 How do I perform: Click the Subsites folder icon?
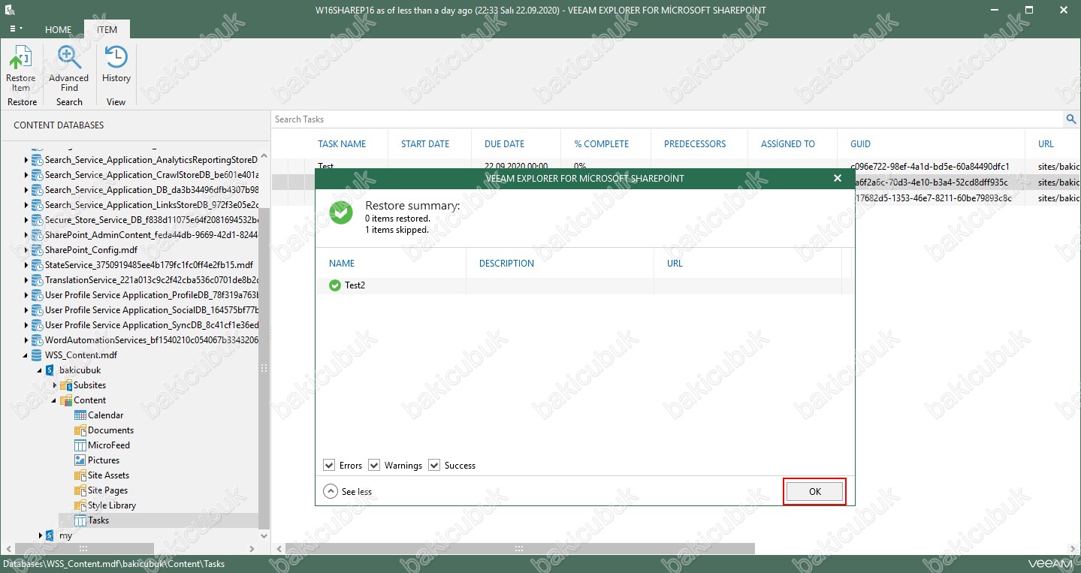66,385
